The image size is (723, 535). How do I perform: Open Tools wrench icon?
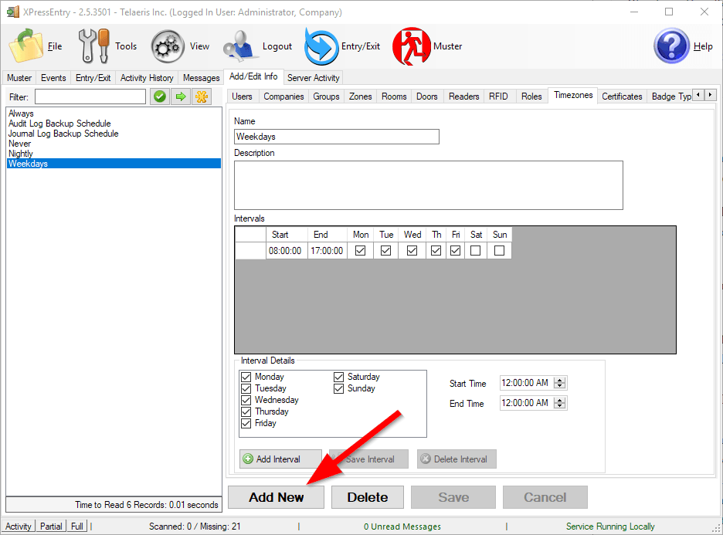point(94,46)
